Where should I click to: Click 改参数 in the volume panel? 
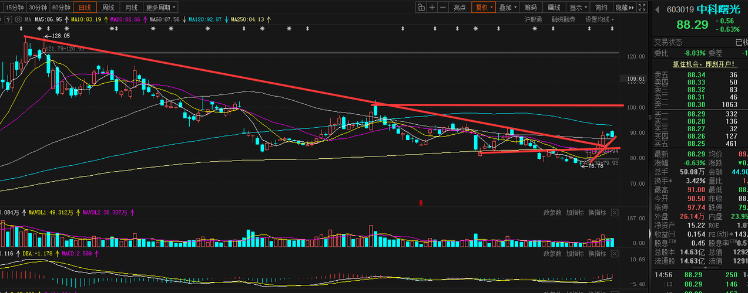coord(552,212)
